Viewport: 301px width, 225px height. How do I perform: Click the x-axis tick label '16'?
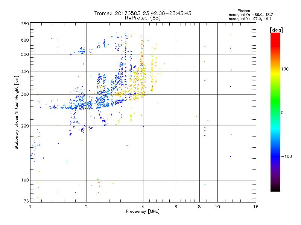[256, 207]
